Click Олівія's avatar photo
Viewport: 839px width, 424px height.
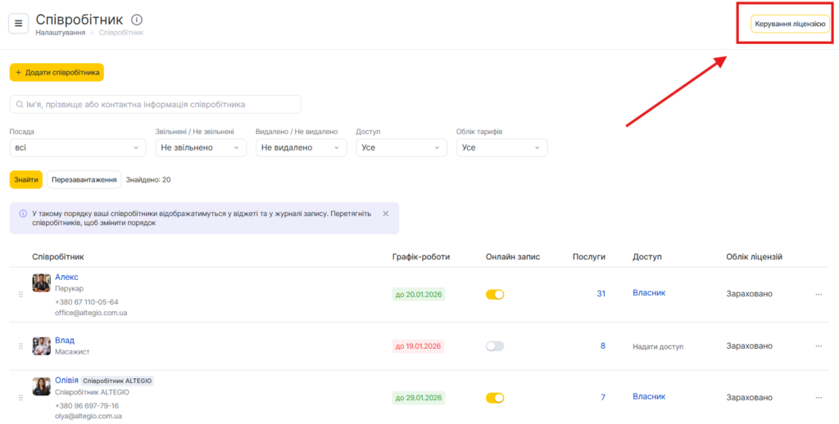(41, 386)
